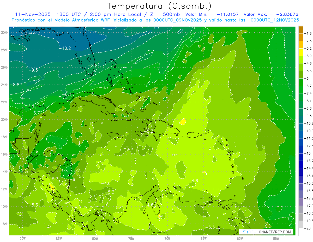
Task: Click the "-19.3" colorbar label
Action: click(x=309, y=221)
